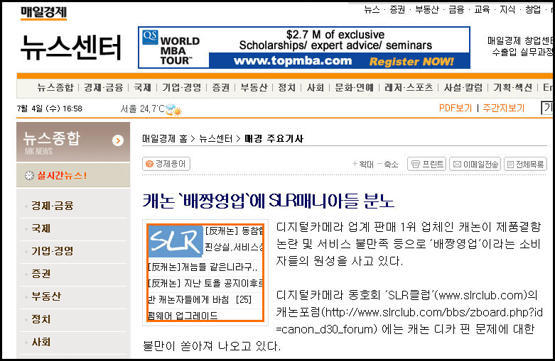
Task: Click the 매일경제 창업센터 text link
Action: pos(521,40)
